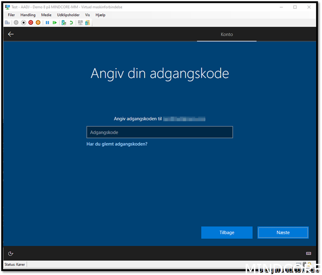Open the Filer menu
322x275 pixels.
[12, 15]
